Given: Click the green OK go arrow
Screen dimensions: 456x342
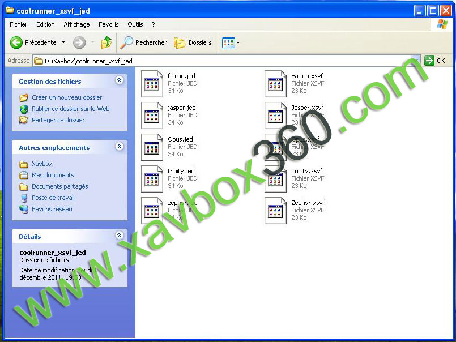Looking at the screenshot, I should point(429,61).
